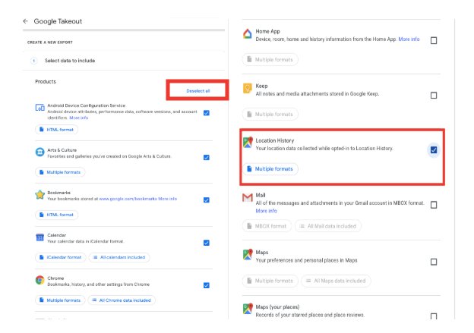The height and width of the screenshot is (333, 474).
Task: Click 'Select data to include' step heading
Action: [x=70, y=61]
